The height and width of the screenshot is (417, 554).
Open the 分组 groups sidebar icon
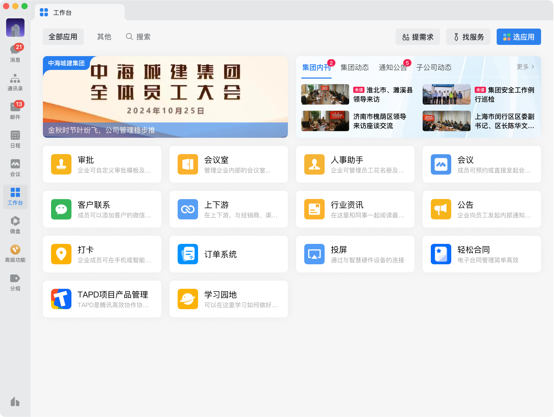(x=15, y=282)
